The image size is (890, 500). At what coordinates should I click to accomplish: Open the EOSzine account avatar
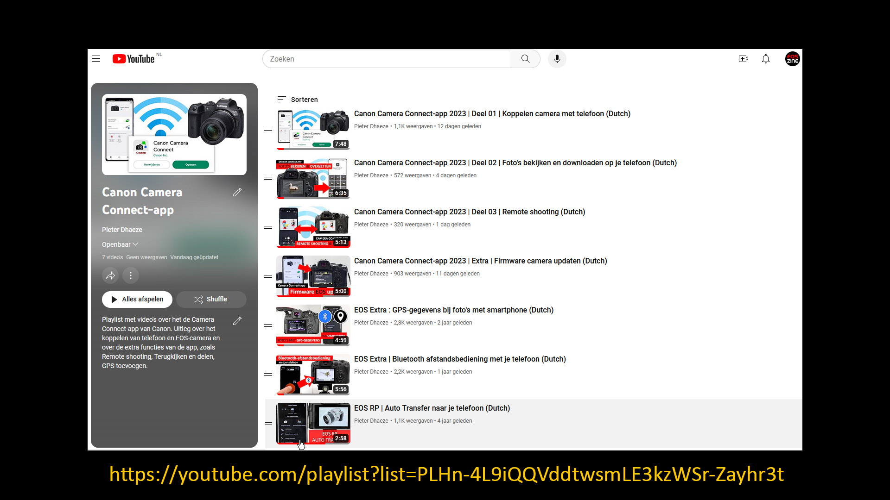pyautogui.click(x=792, y=59)
